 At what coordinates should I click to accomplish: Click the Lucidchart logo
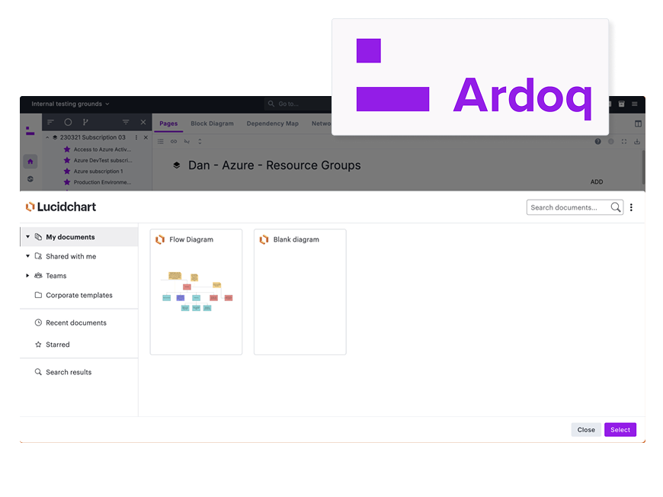pos(61,207)
